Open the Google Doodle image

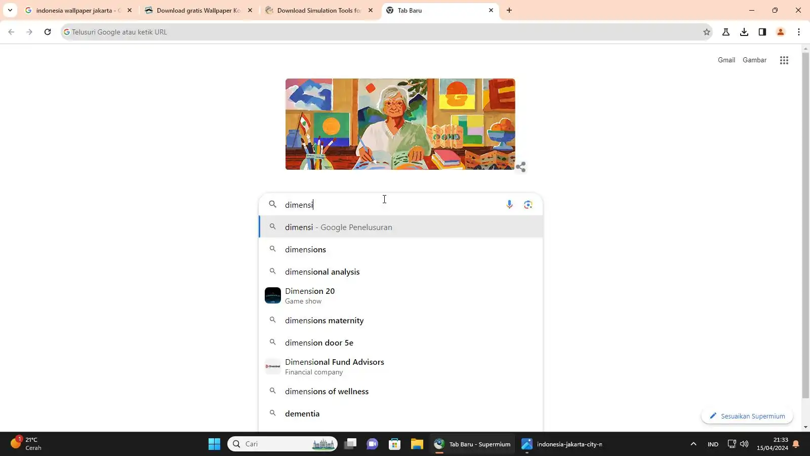click(400, 124)
